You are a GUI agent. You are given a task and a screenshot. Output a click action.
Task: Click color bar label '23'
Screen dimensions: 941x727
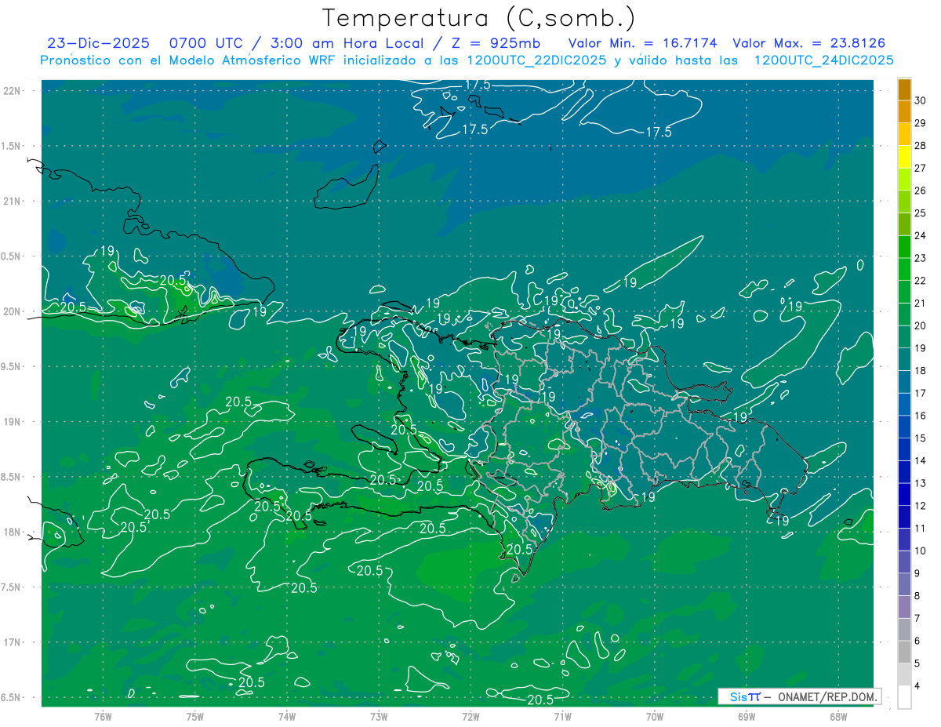point(921,258)
